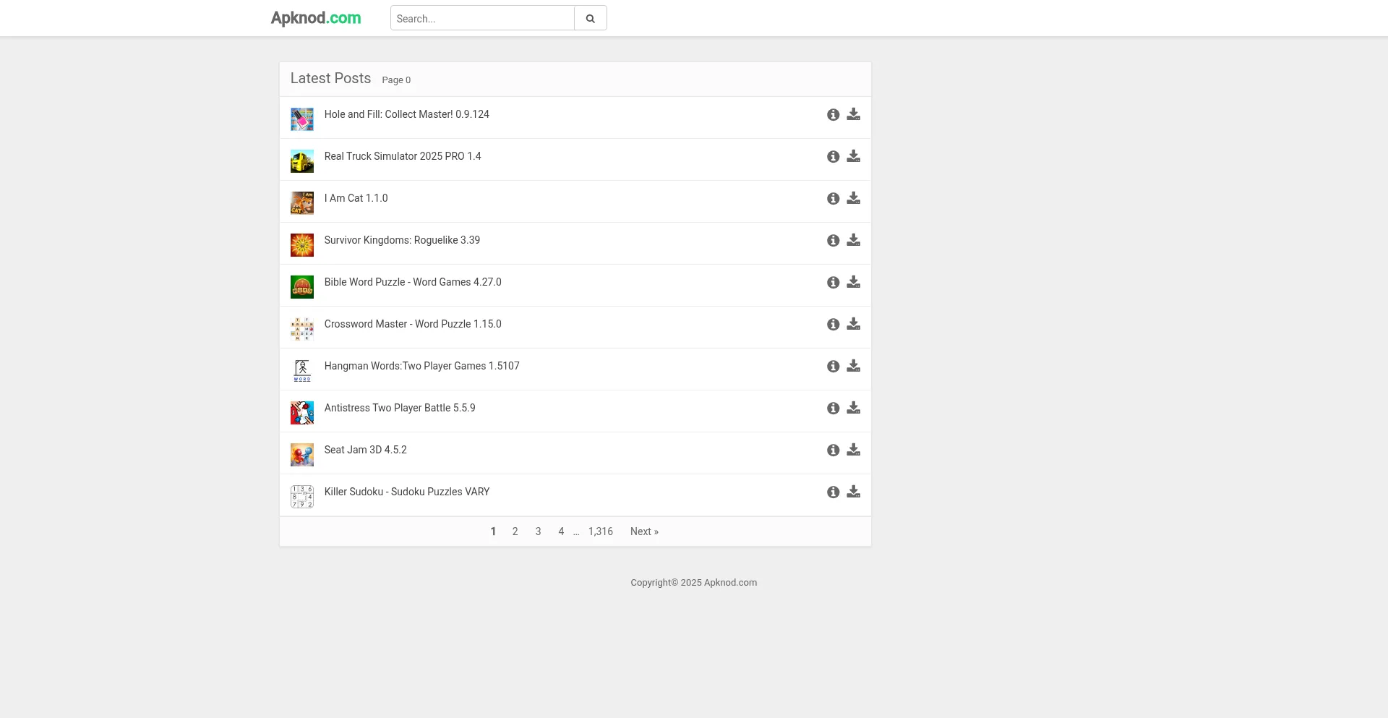
Task: Click the Killer Sudoku app thumbnail
Action: 301,496
